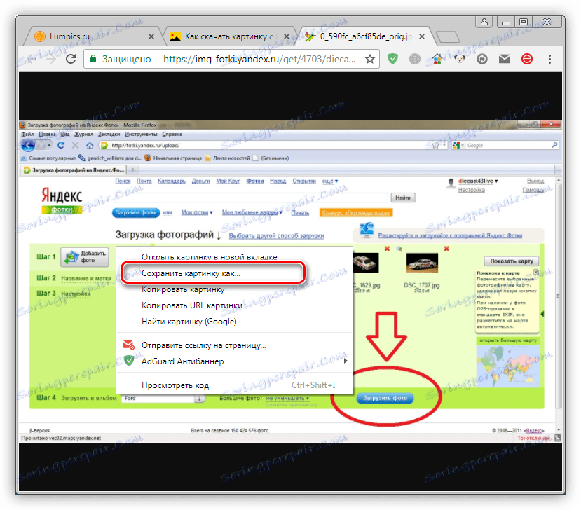The image size is (581, 510).
Task: Click the Firefox 'Журнал' menu in the image
Action: 83,134
